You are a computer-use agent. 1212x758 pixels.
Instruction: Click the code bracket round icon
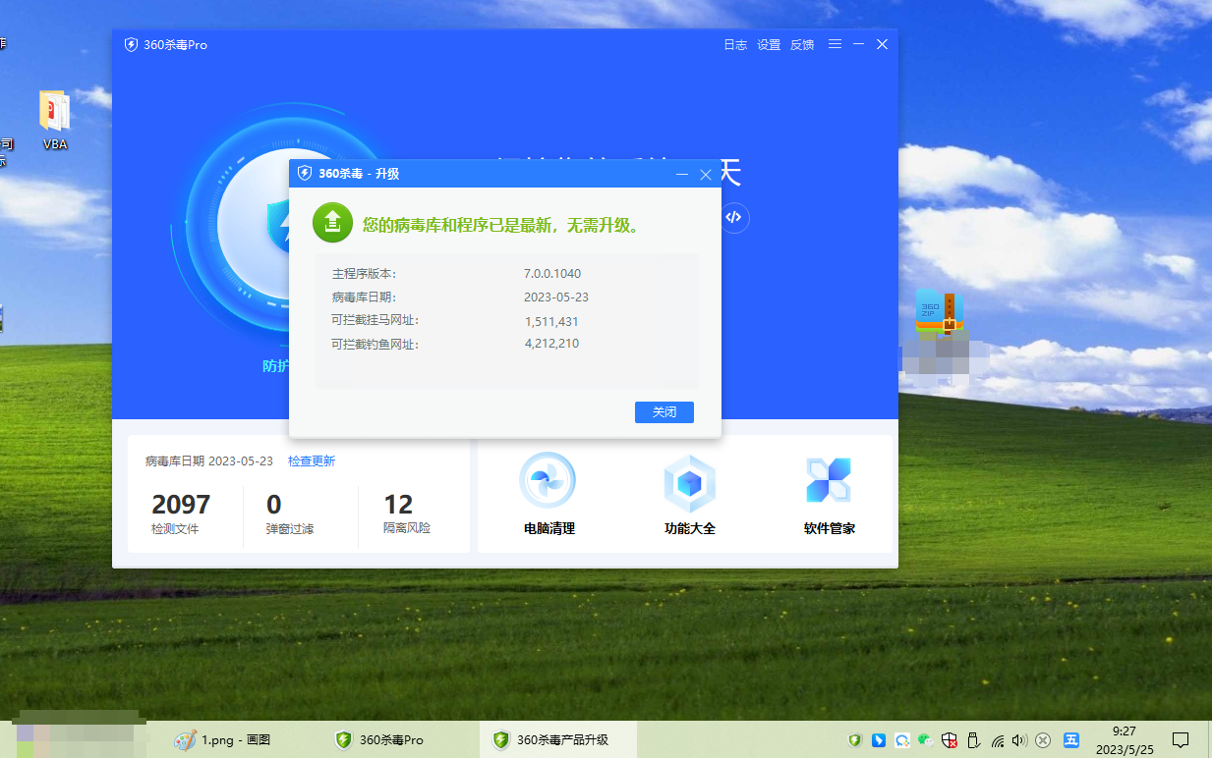click(x=733, y=217)
